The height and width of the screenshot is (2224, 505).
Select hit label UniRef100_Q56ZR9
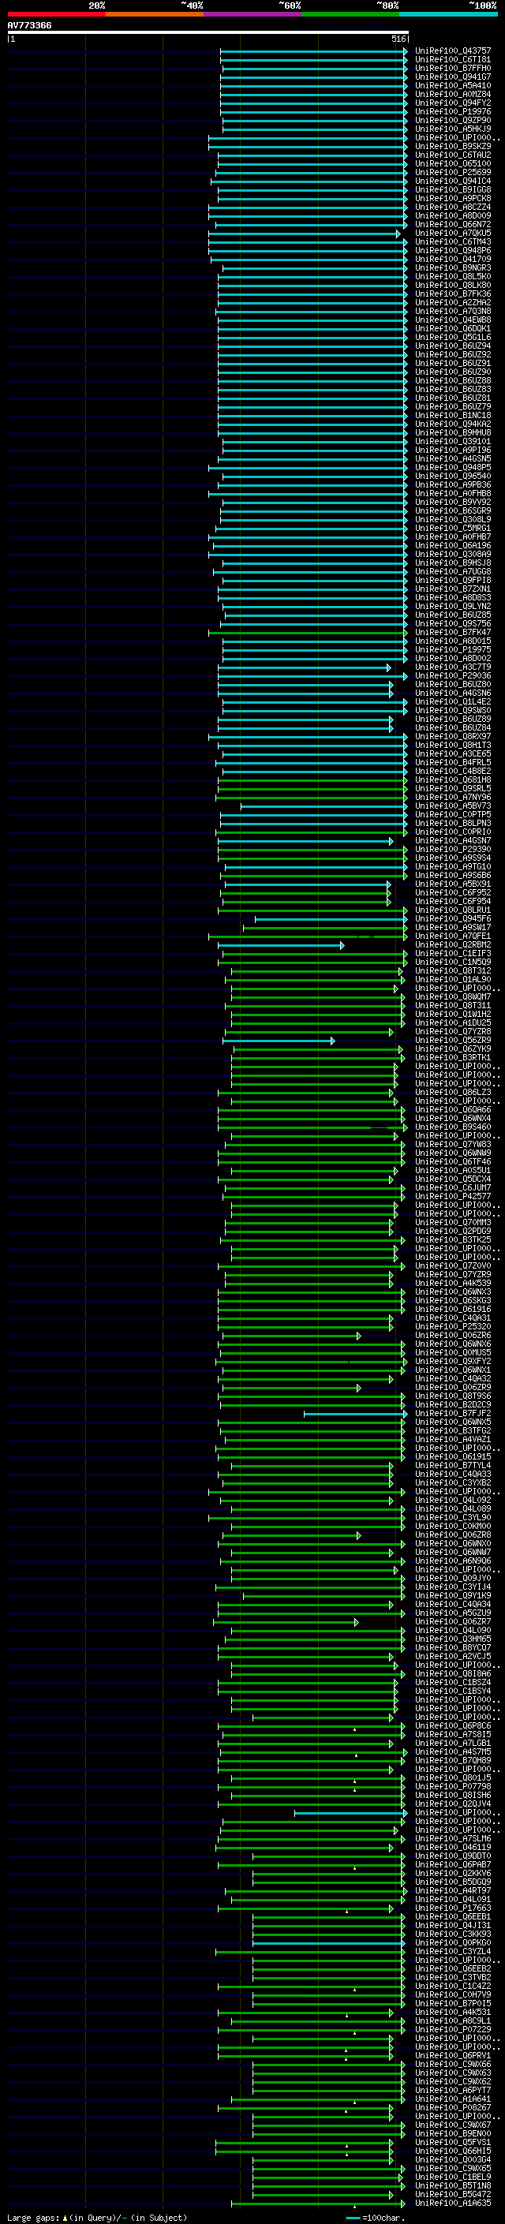[x=453, y=1041]
